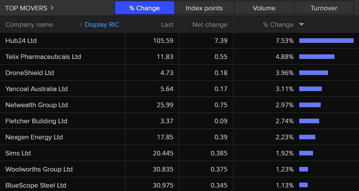
Task: Open the Volume tab
Action: tap(264, 8)
